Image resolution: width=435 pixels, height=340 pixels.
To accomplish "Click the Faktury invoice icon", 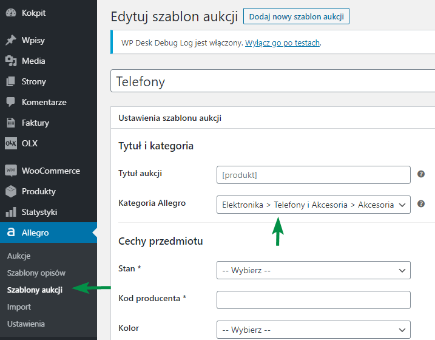I will point(11,123).
